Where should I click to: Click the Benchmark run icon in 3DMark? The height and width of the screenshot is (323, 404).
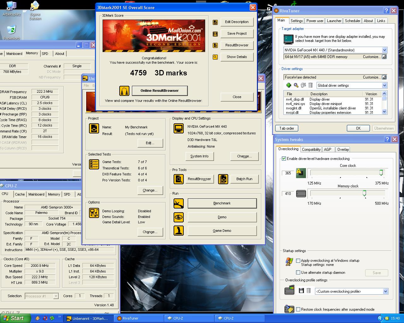[179, 203]
